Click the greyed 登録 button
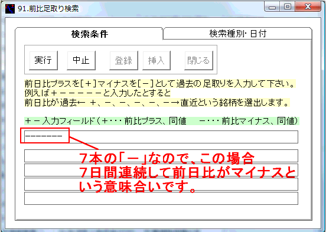This screenshot has height=232, width=326. [123, 60]
